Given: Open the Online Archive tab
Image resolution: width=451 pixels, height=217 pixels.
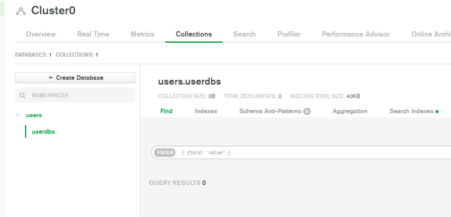Looking at the screenshot, I should (431, 34).
